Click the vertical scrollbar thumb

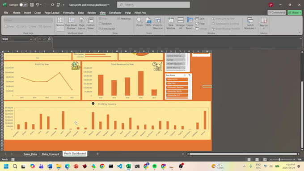coord(302,115)
